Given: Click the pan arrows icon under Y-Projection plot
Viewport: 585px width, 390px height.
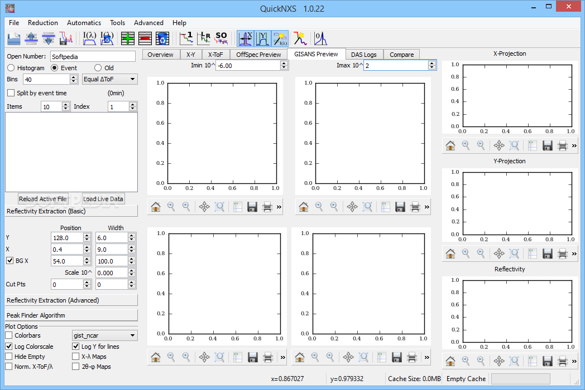Looking at the screenshot, I should click(x=499, y=253).
